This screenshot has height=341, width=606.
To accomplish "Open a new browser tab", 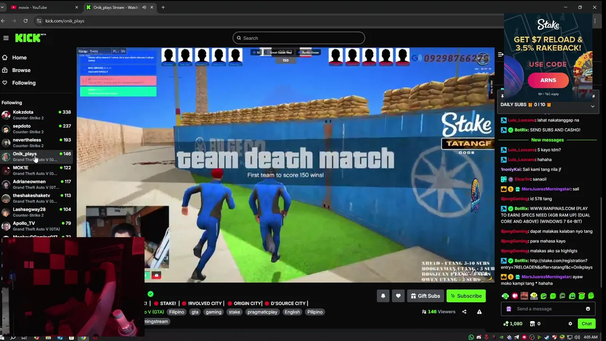I will point(163,7).
